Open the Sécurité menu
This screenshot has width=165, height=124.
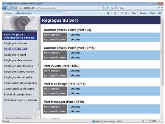coord(144,13)
